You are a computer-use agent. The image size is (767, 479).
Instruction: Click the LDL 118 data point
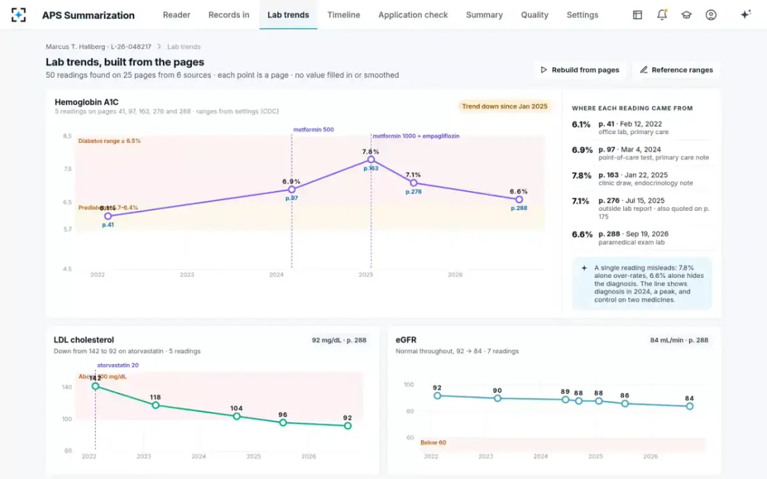click(155, 405)
